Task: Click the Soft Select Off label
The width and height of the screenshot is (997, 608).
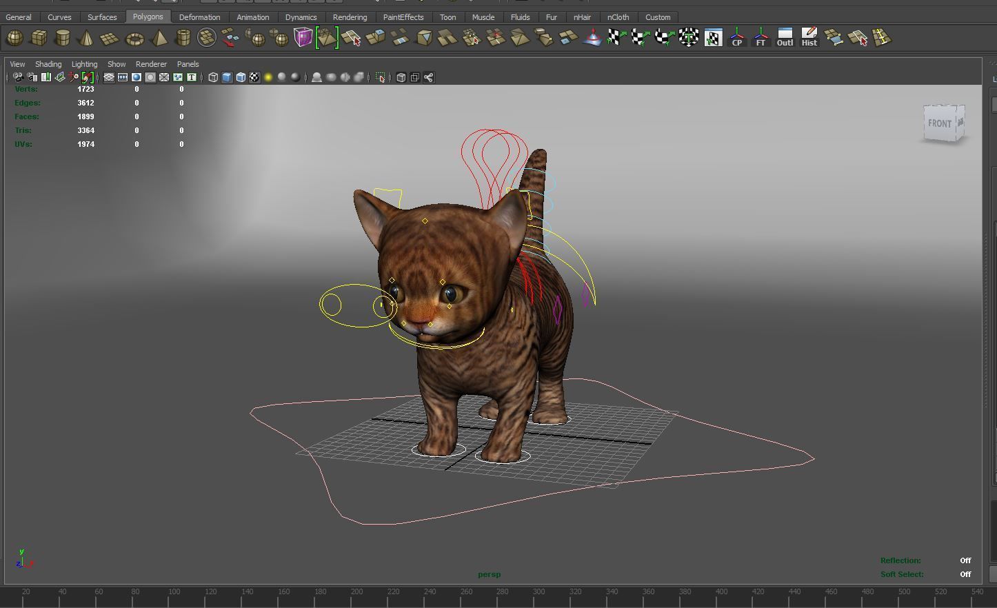Action: [965, 574]
